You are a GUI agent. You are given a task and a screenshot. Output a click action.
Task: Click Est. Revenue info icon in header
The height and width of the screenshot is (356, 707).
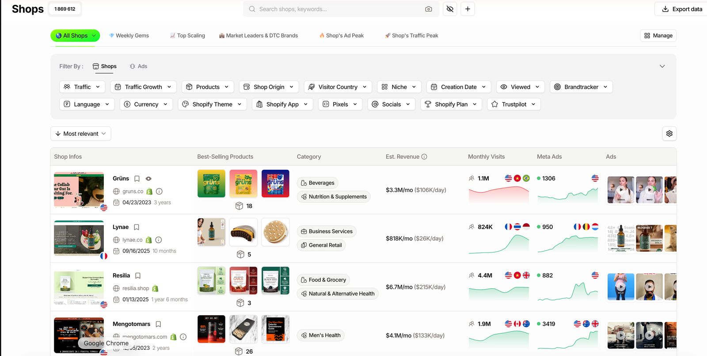pos(424,157)
